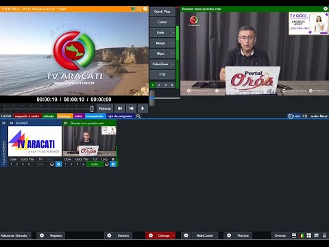Click monitor icon on BANNER input
This screenshot has height=247, width=329.
52,164
